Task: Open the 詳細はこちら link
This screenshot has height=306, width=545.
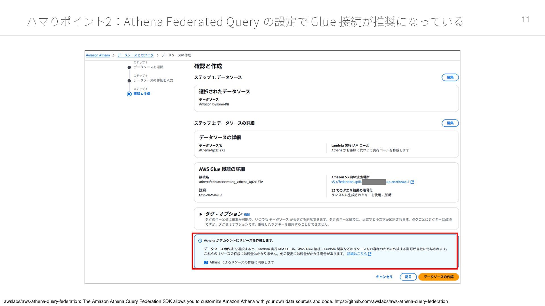Action: [x=357, y=254]
